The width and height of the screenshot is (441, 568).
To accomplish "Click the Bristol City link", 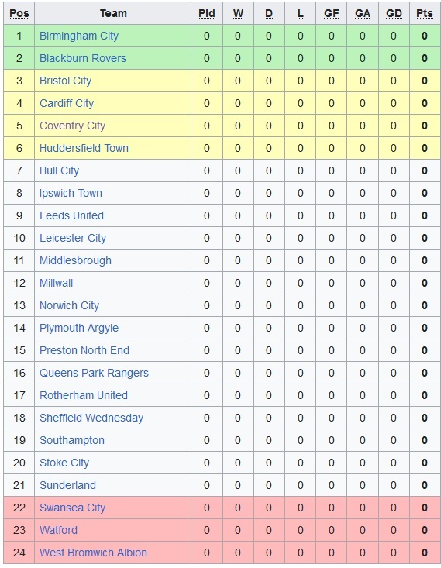I will tap(65, 81).
